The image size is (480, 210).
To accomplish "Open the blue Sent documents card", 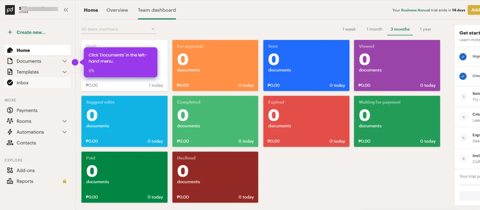I will [306, 65].
